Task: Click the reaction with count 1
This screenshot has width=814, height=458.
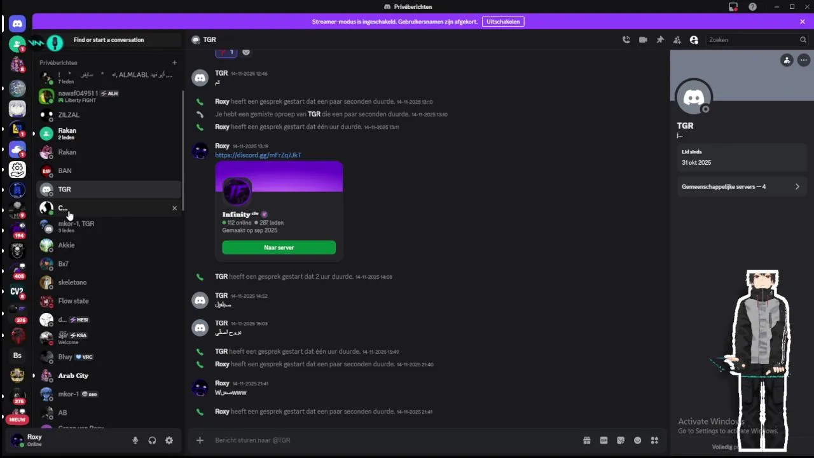Action: pos(226,52)
